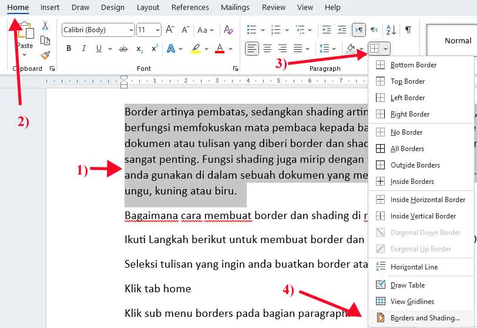Choose Bottom Border from menu
This screenshot has height=328, width=477.
[421, 65]
